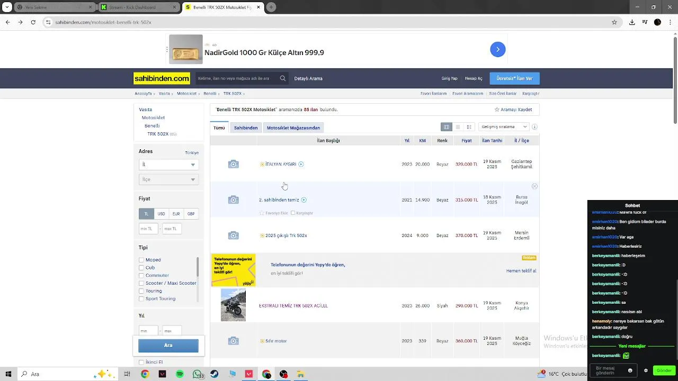The height and width of the screenshot is (381, 678).
Task: Click the blue arrow on NadirGold ad
Action: coord(498,49)
